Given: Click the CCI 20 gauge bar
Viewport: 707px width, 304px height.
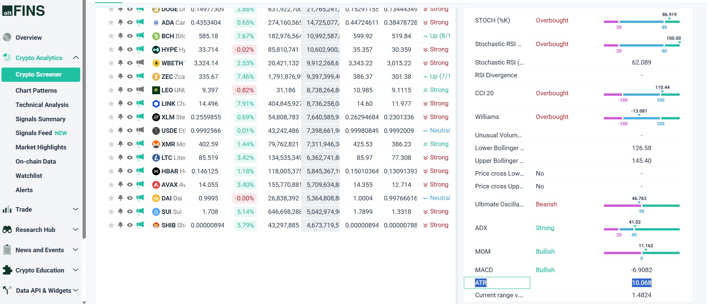Looking at the screenshot, I should coord(641,94).
